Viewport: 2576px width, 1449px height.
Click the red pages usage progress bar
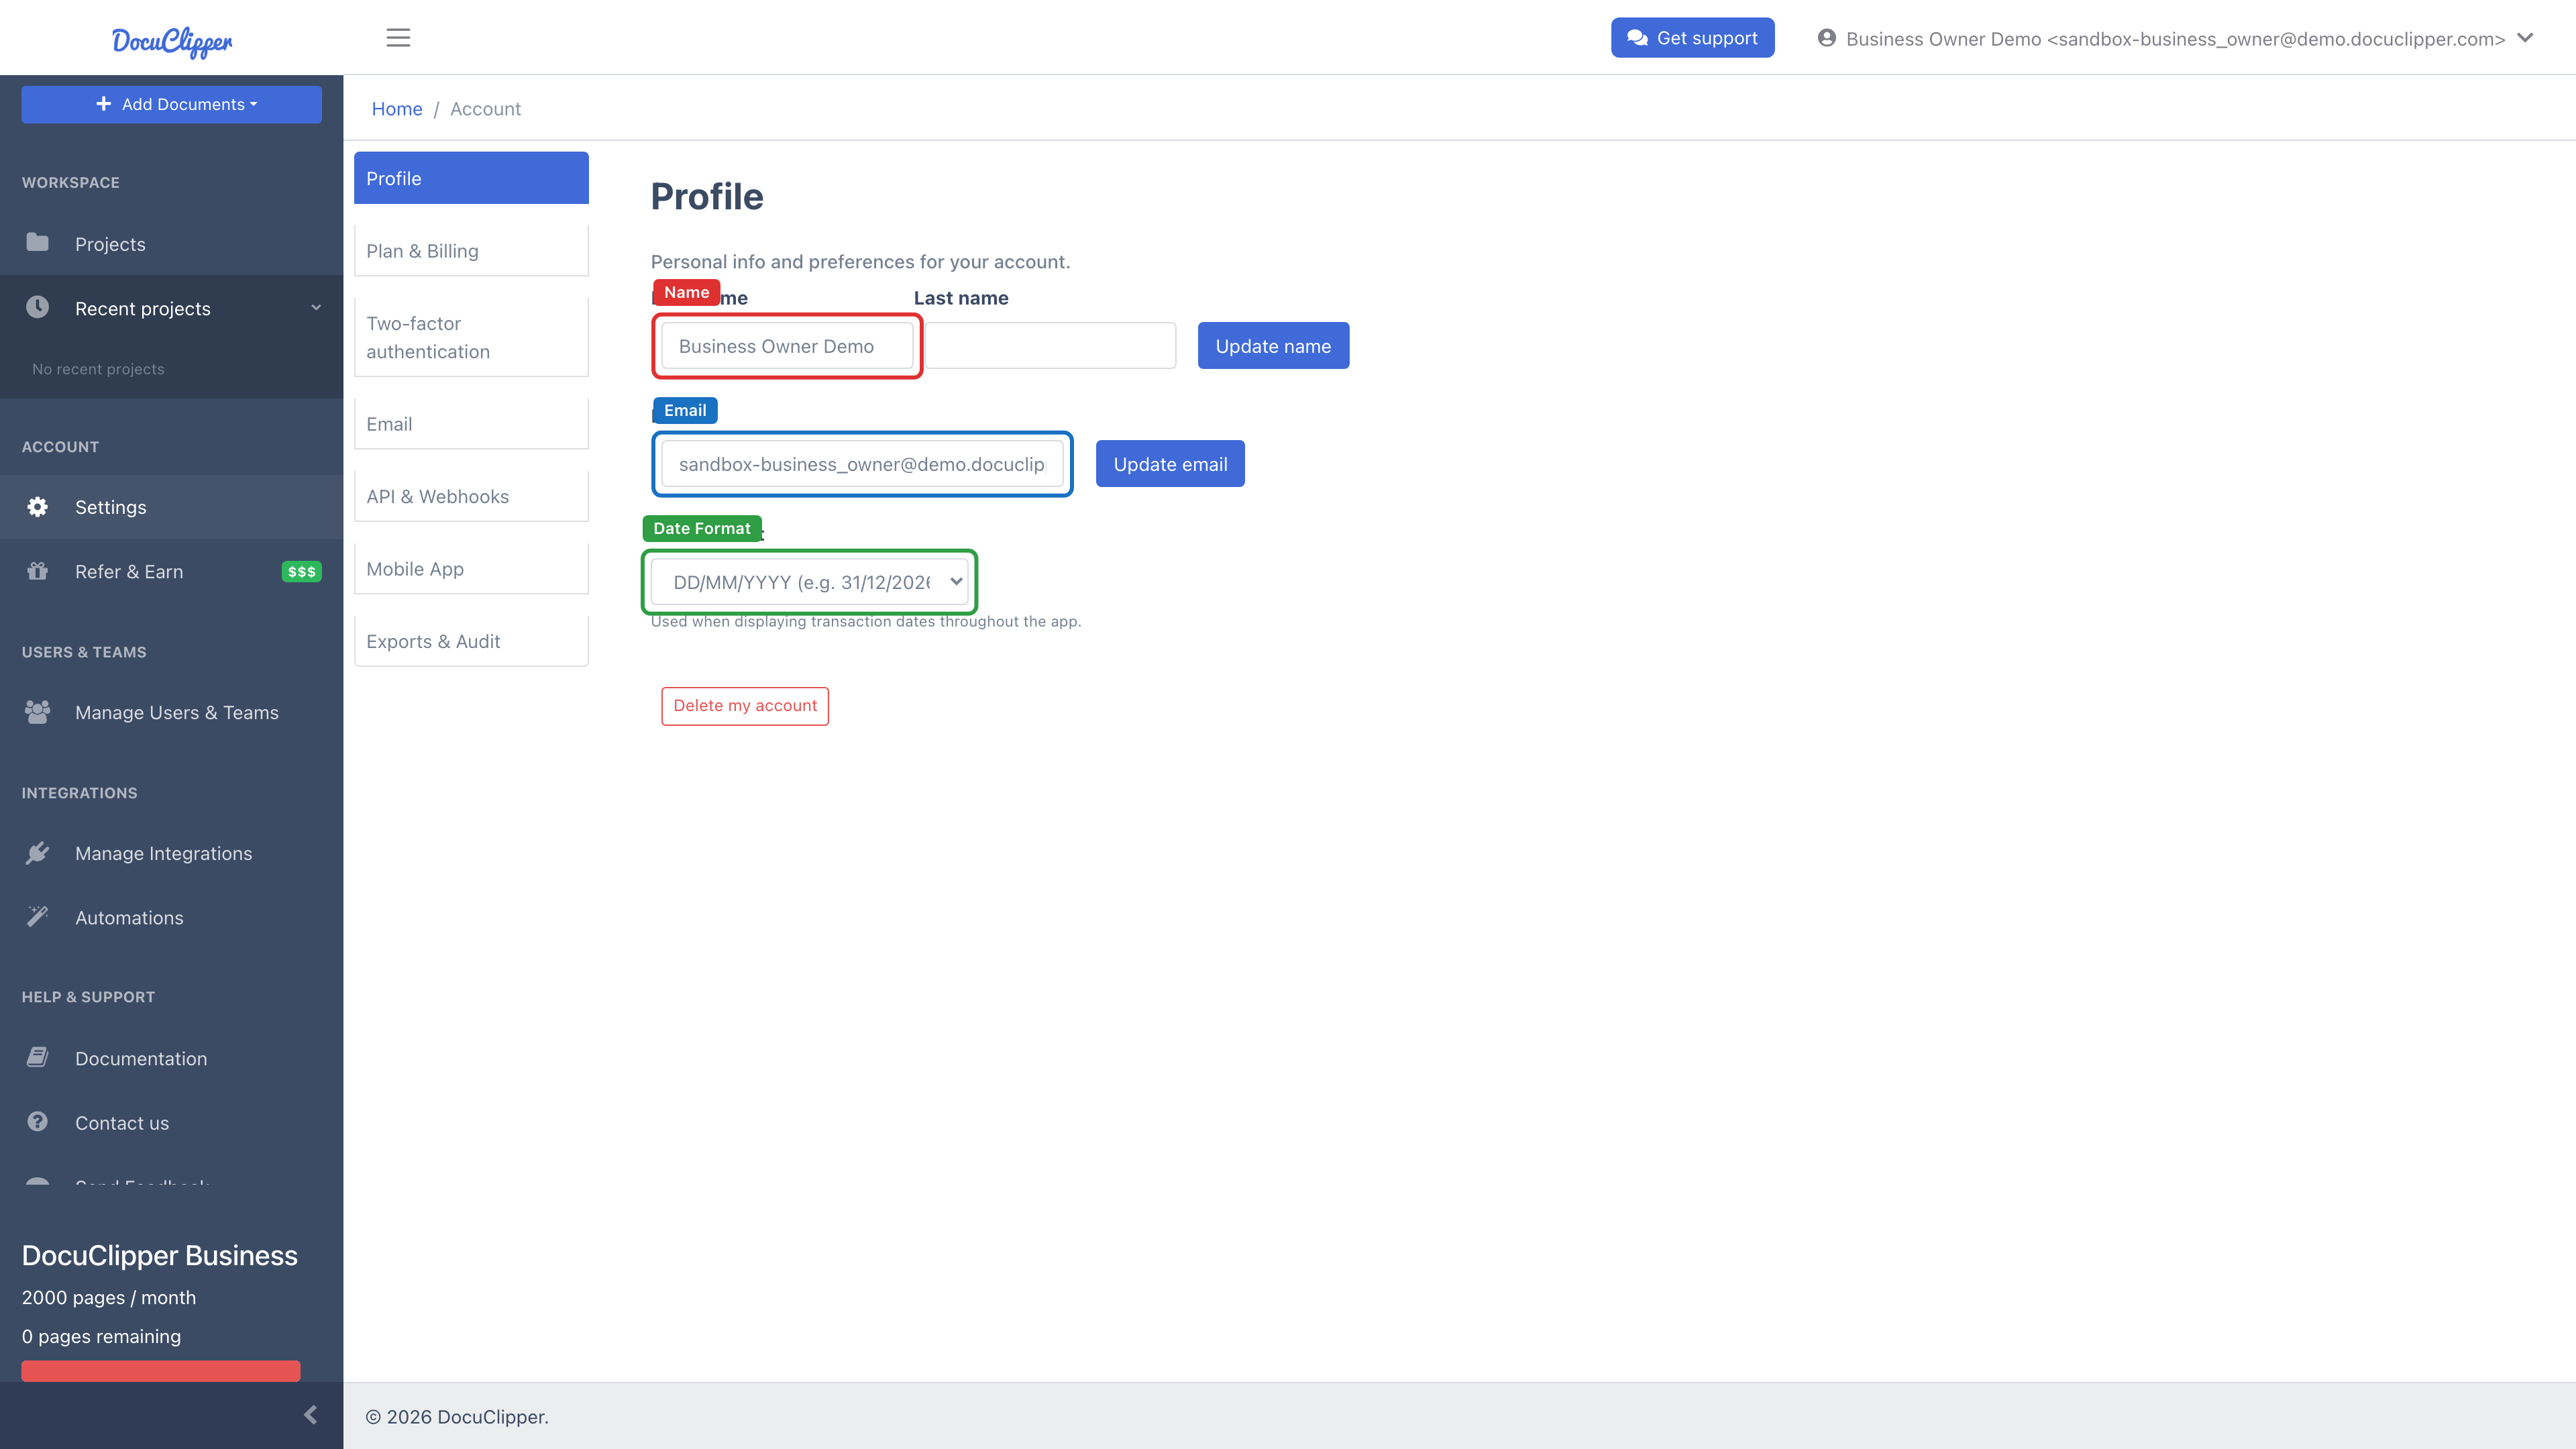pos(161,1371)
